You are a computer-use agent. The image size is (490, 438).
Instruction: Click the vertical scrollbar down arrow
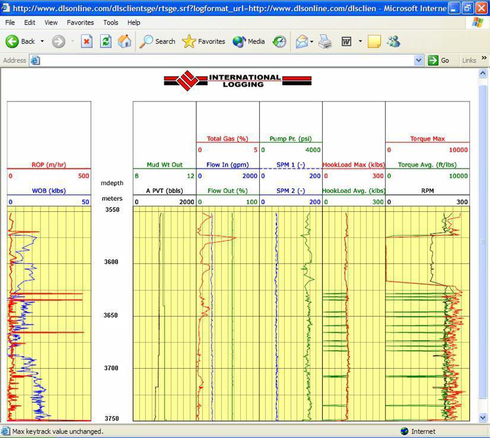[x=483, y=417]
